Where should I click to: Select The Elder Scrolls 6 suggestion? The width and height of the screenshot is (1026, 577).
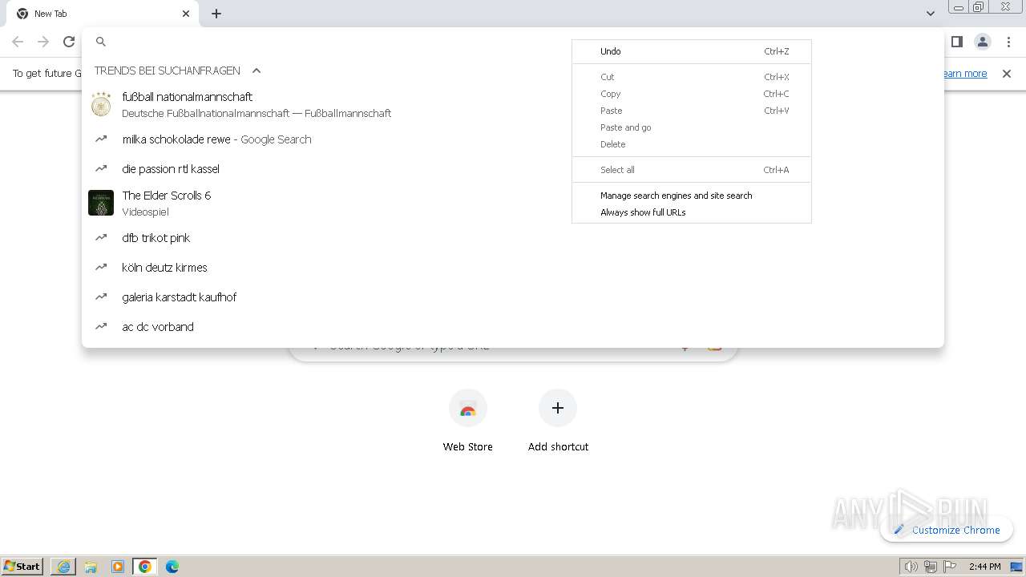tap(513, 203)
